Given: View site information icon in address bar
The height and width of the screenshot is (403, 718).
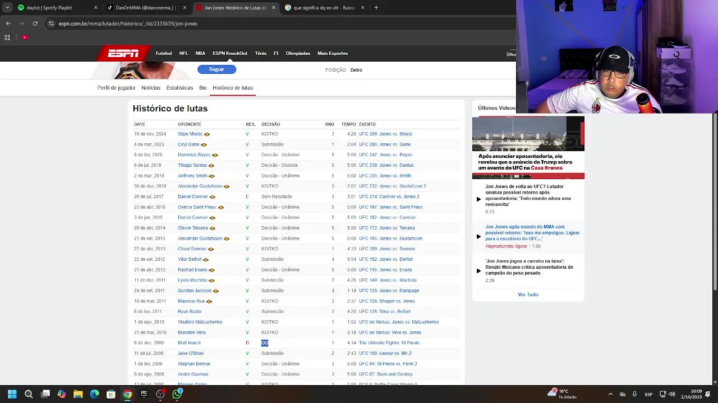Looking at the screenshot, I should pyautogui.click(x=51, y=24).
